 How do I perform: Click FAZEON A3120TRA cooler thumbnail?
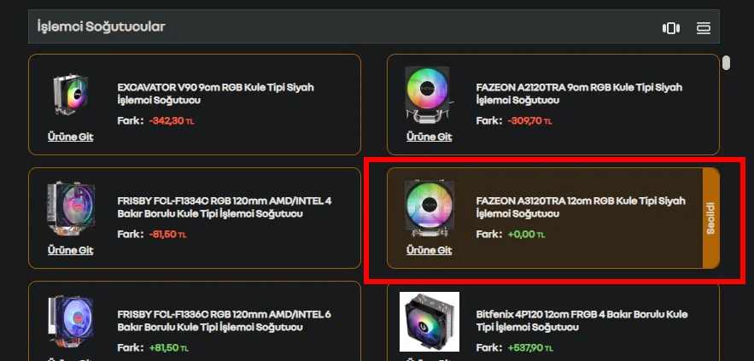[429, 208]
